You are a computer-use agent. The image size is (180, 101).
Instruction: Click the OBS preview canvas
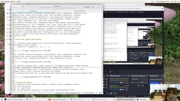pyautogui.click(x=132, y=41)
